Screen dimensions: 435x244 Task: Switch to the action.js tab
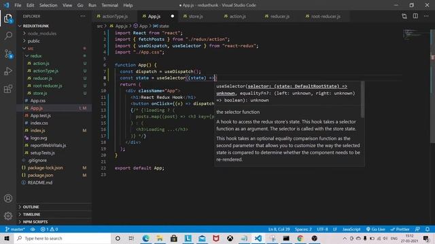[238, 16]
